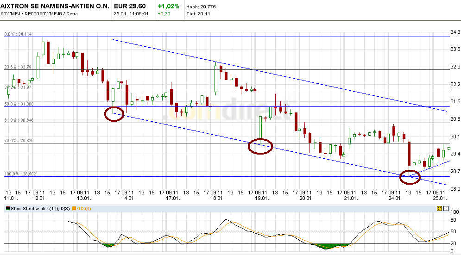Click the '18.01.' date label on time axis

(217, 198)
